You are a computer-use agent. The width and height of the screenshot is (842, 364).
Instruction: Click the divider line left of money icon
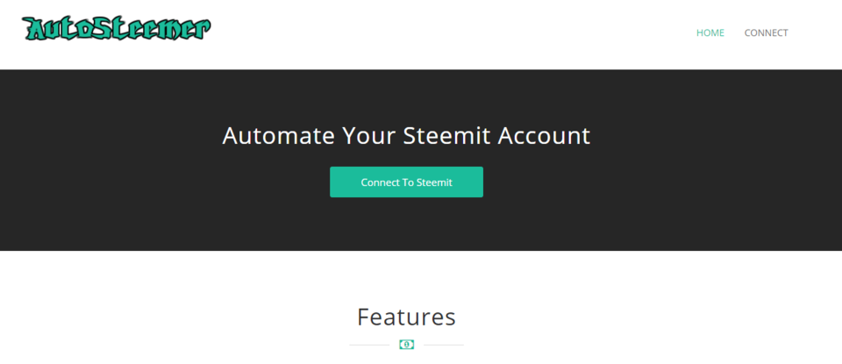(369, 345)
